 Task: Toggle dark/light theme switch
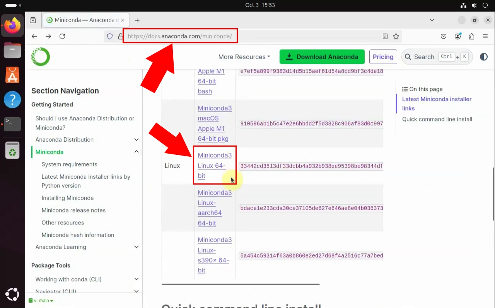click(x=484, y=57)
